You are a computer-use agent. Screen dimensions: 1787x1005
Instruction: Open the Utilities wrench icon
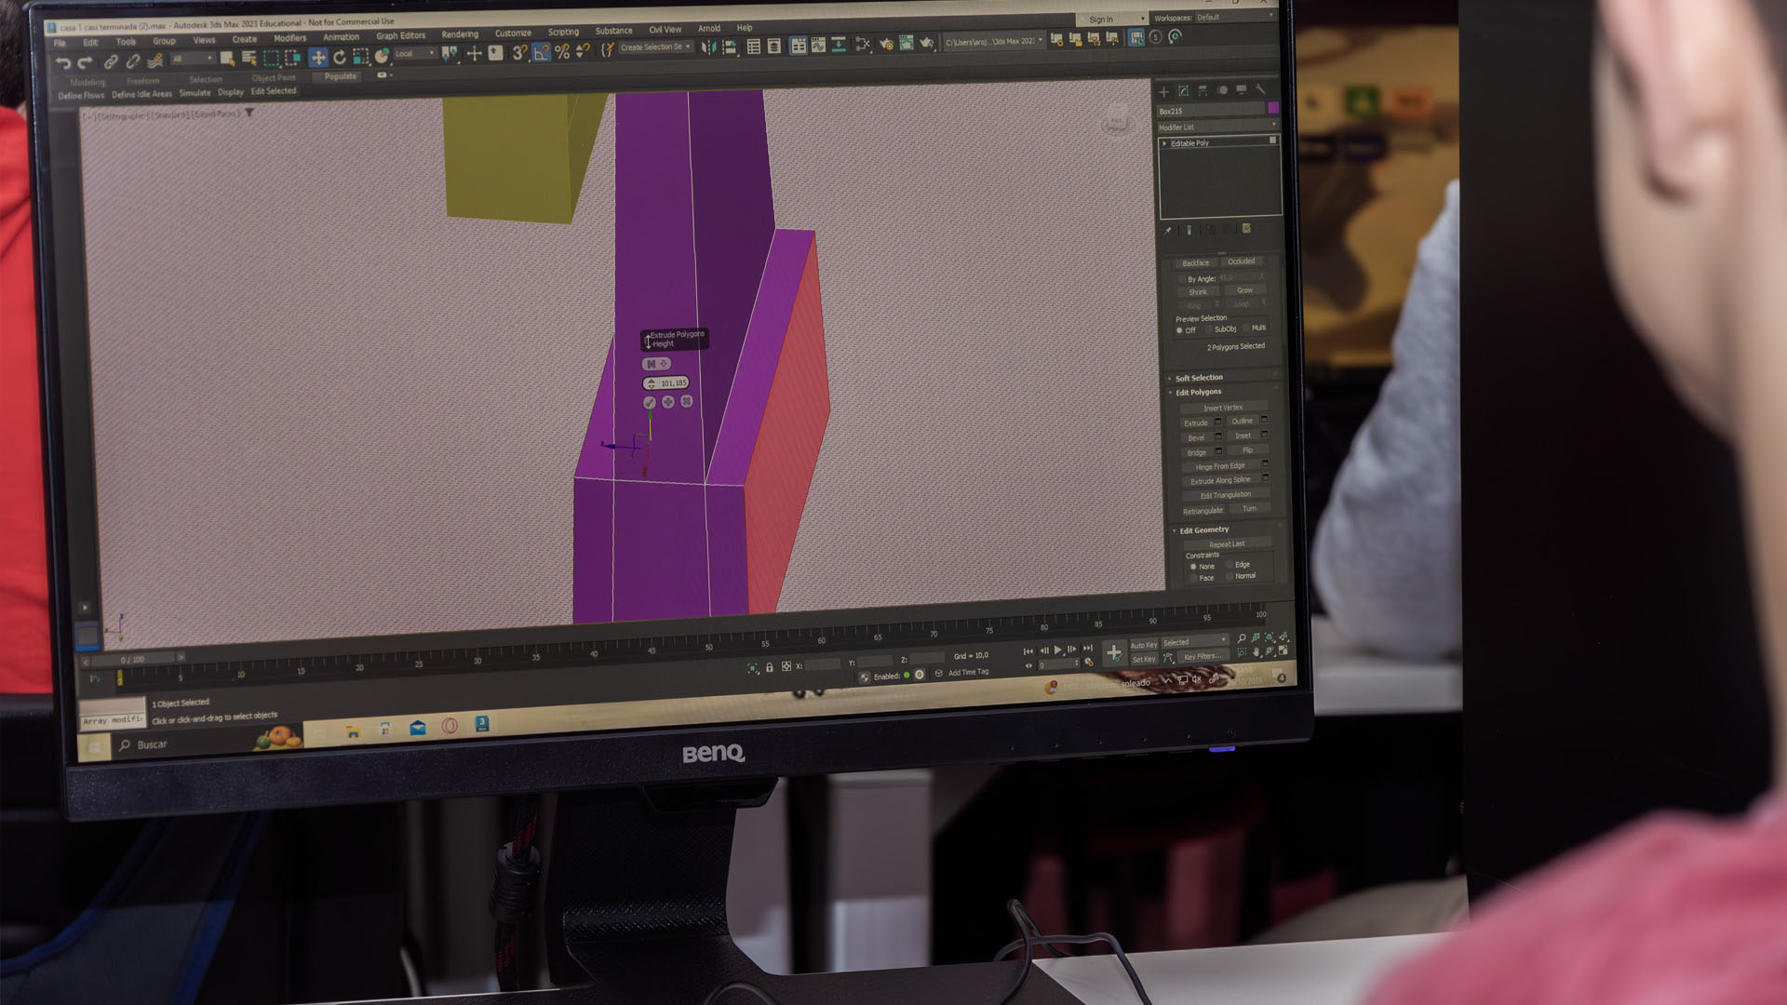pos(1260,89)
